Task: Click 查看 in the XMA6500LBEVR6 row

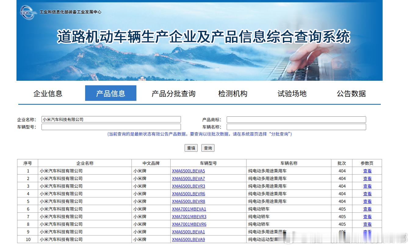Action: pyautogui.click(x=367, y=194)
